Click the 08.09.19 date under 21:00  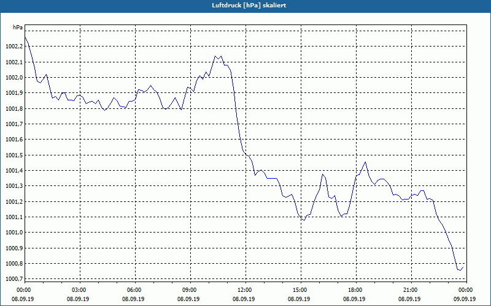409,299
